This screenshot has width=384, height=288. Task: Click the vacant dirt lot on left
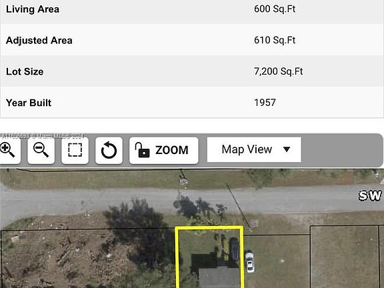point(73,259)
